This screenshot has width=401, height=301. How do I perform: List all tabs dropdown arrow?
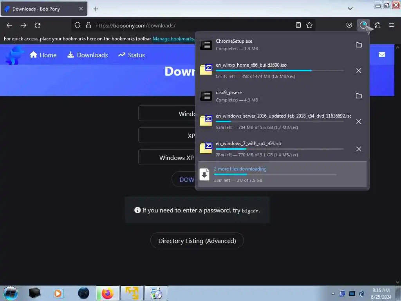click(350, 9)
